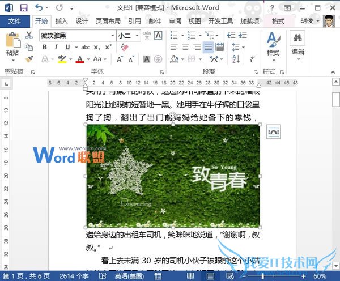Click the Phonetic Guide wén icon
This screenshot has width=340, height=281.
tap(147, 35)
